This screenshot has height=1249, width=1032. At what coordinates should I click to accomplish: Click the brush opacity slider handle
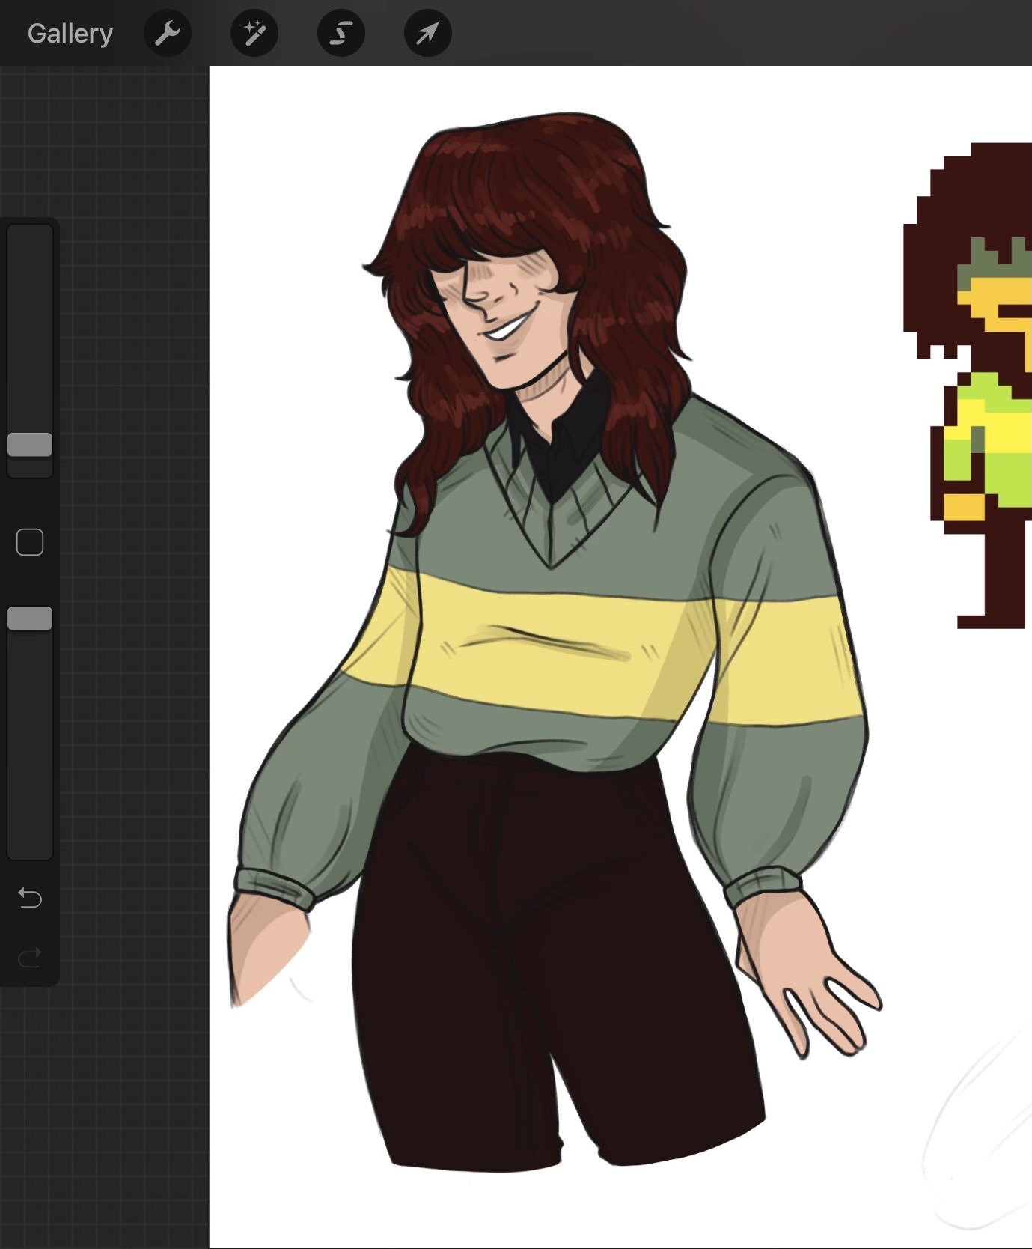tap(30, 619)
